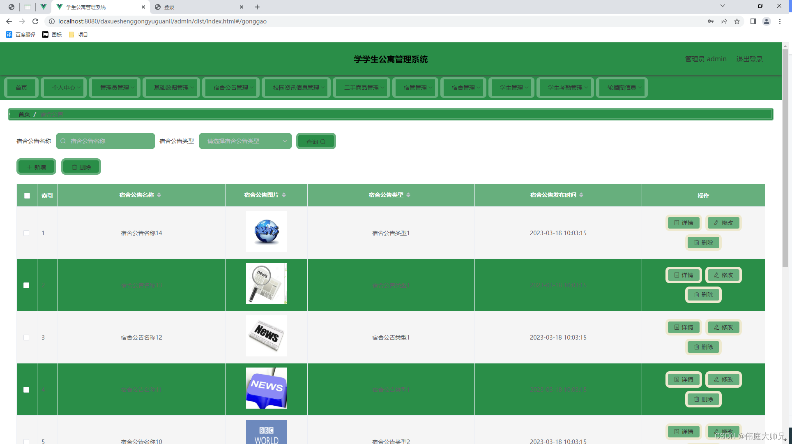Screen dimensions: 792x444
Task: Open the 请选择宿舍公告类型 dropdown
Action: tap(245, 141)
